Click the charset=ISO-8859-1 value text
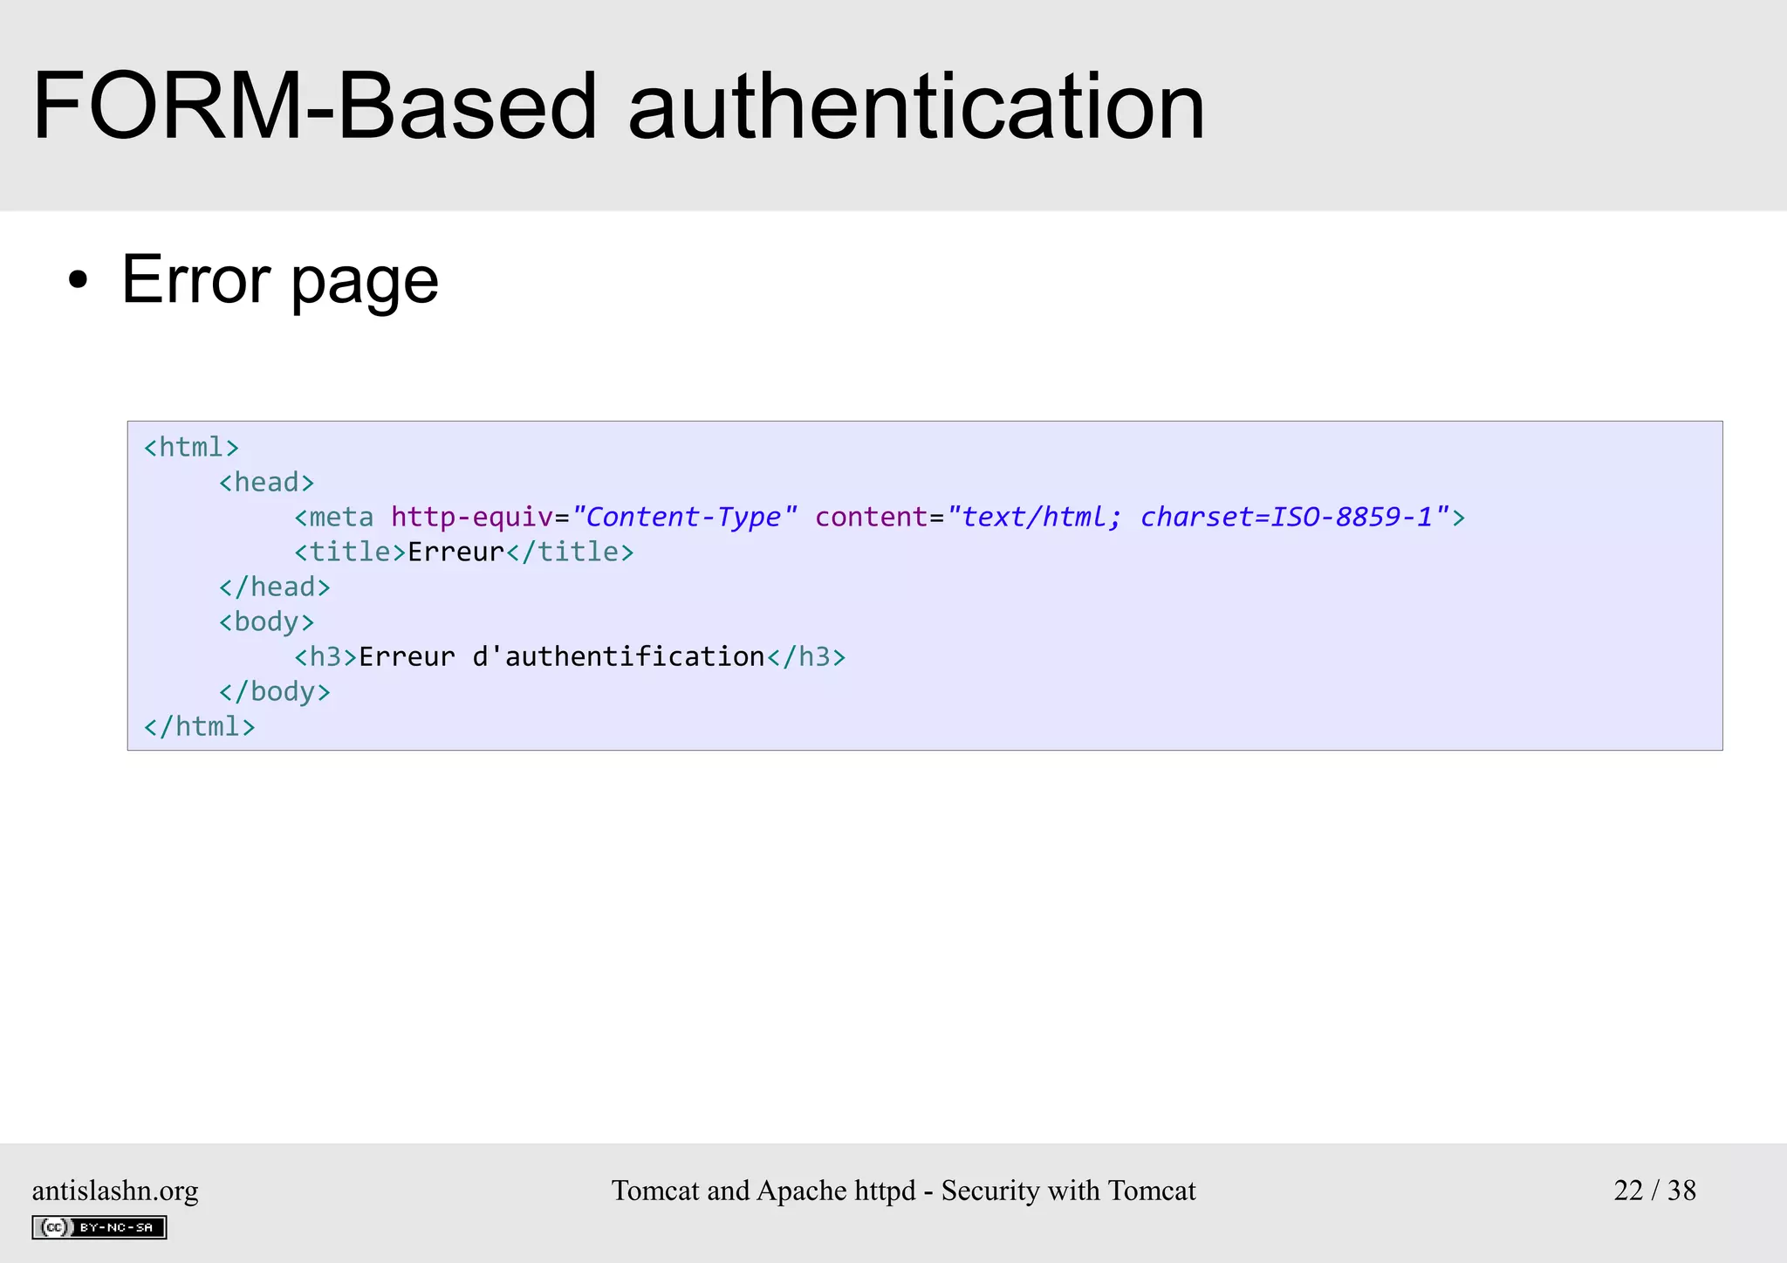 [1286, 518]
